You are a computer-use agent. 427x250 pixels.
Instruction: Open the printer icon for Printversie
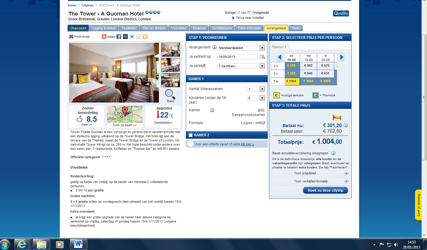pyautogui.click(x=71, y=37)
